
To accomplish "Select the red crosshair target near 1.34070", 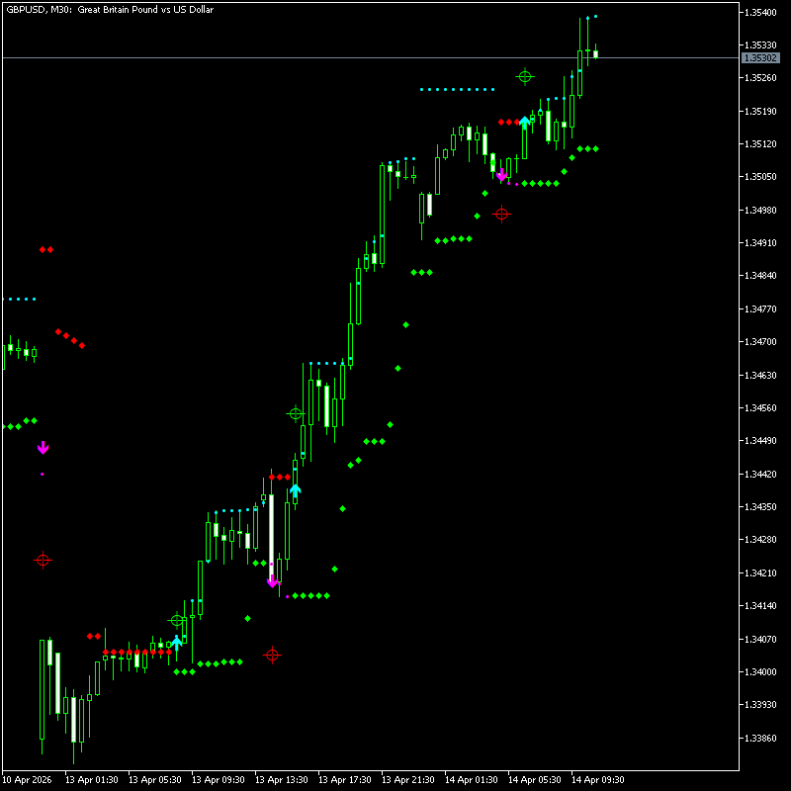I will click(x=272, y=655).
